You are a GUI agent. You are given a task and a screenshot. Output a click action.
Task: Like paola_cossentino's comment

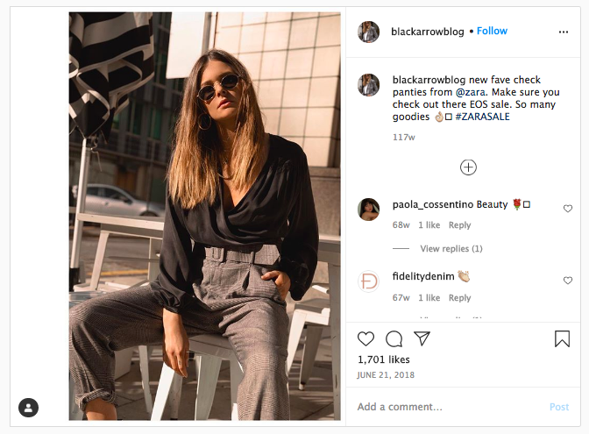point(568,209)
